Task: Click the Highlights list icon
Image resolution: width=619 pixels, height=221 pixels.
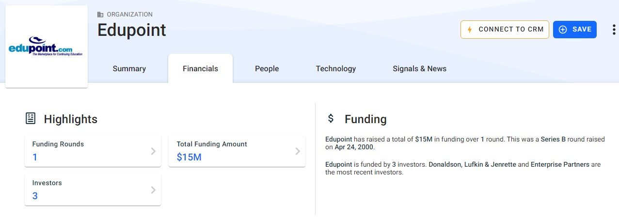Action: coord(30,119)
